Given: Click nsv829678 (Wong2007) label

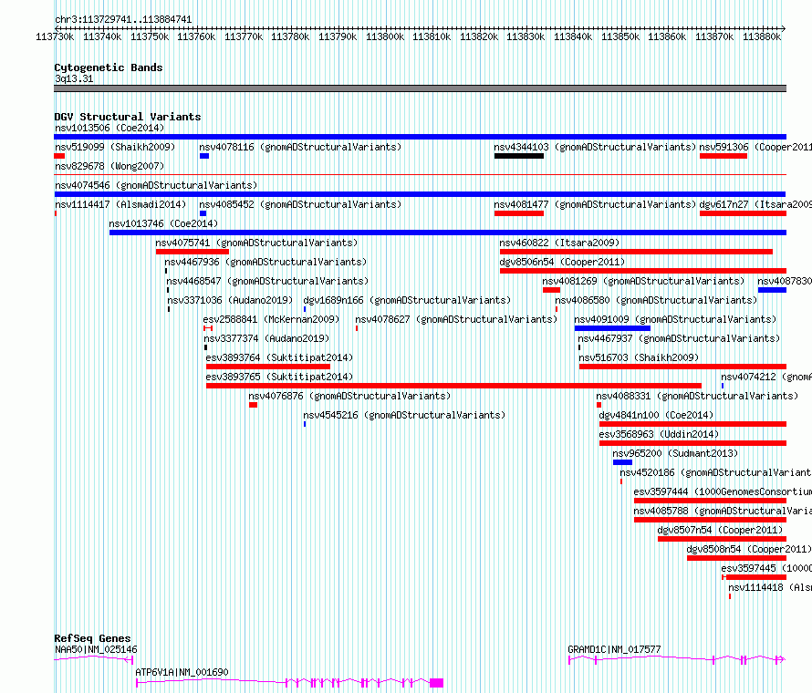Looking at the screenshot, I should (109, 166).
